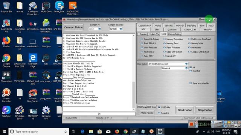Viewport: 241px width, 135px height.
Task: Click the Start Button
Action: [x=185, y=110]
